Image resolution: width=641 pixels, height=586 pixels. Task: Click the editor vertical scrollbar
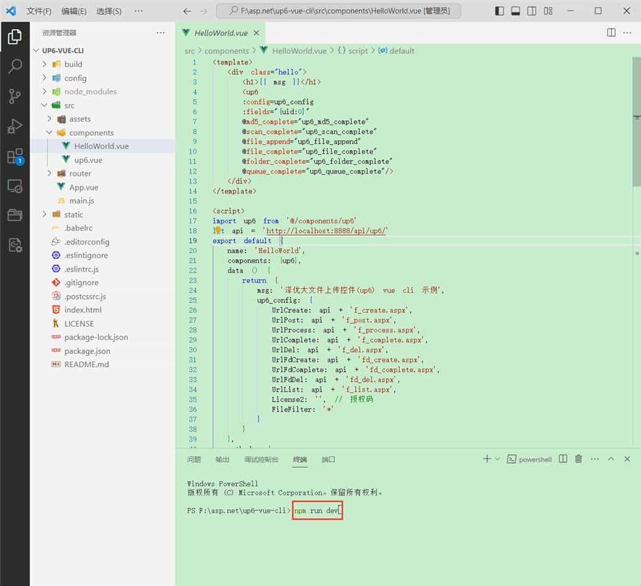(x=636, y=124)
